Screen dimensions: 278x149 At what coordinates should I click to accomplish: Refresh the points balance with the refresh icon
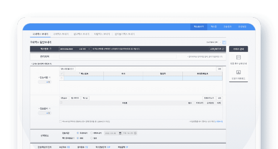tap(223, 49)
